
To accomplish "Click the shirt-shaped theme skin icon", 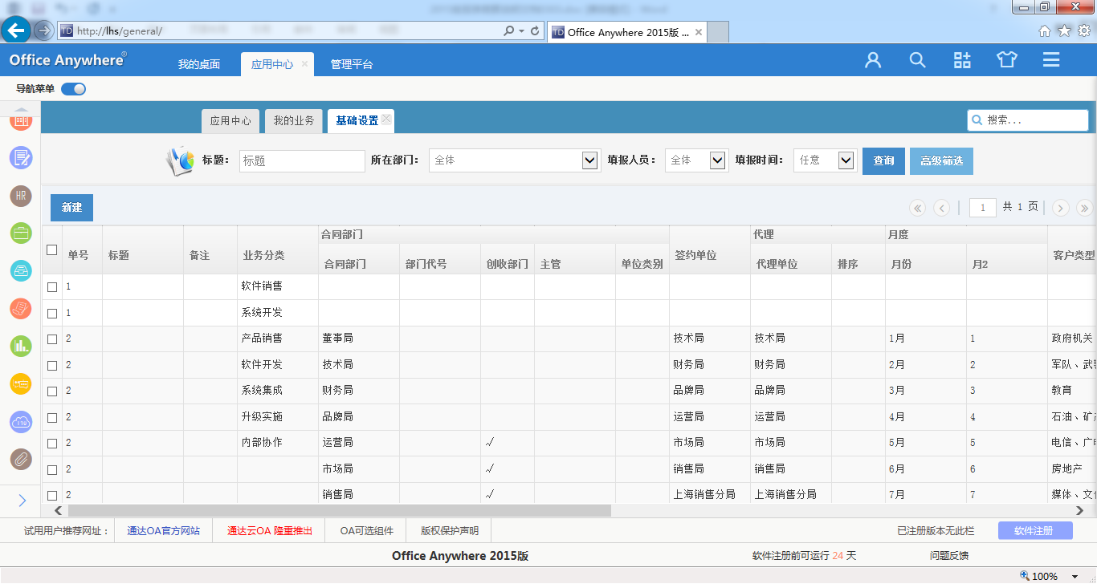I will 1006,59.
